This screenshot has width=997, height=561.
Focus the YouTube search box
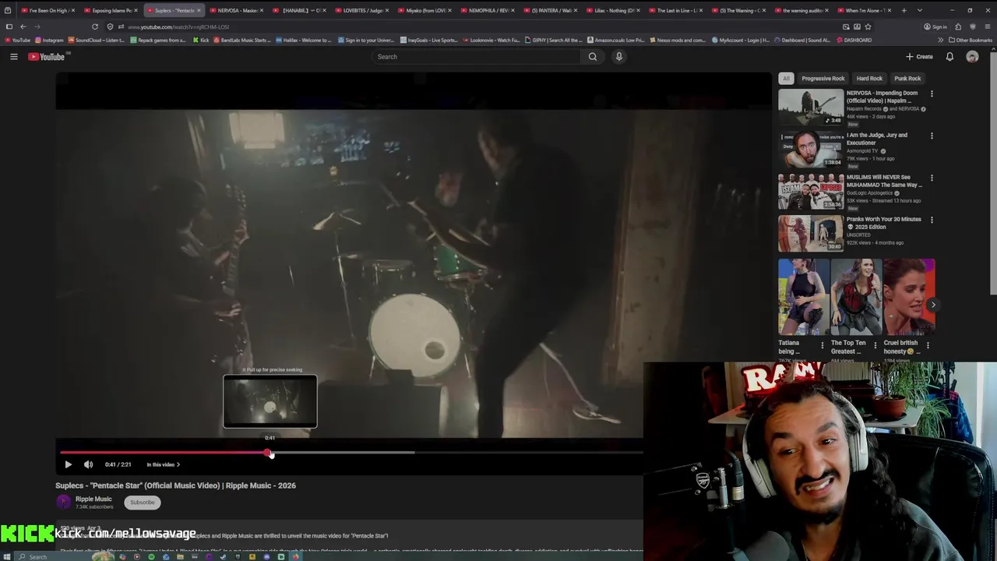[x=475, y=56]
